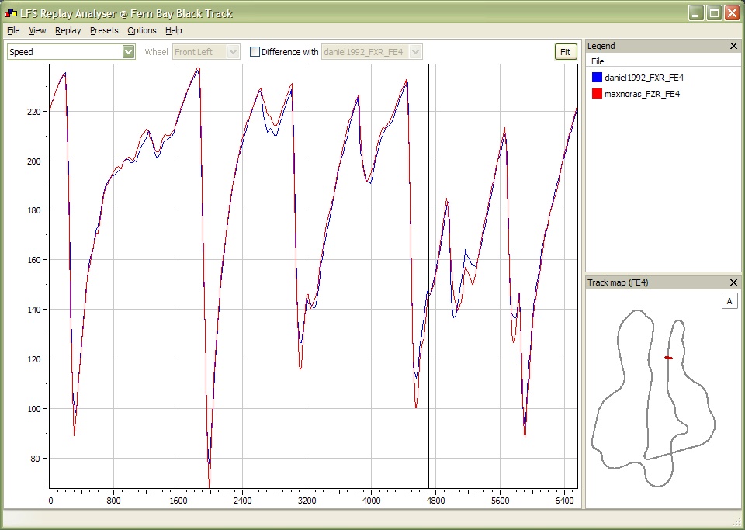
Task: Click the Wheel label next to dropdown
Action: (x=156, y=52)
